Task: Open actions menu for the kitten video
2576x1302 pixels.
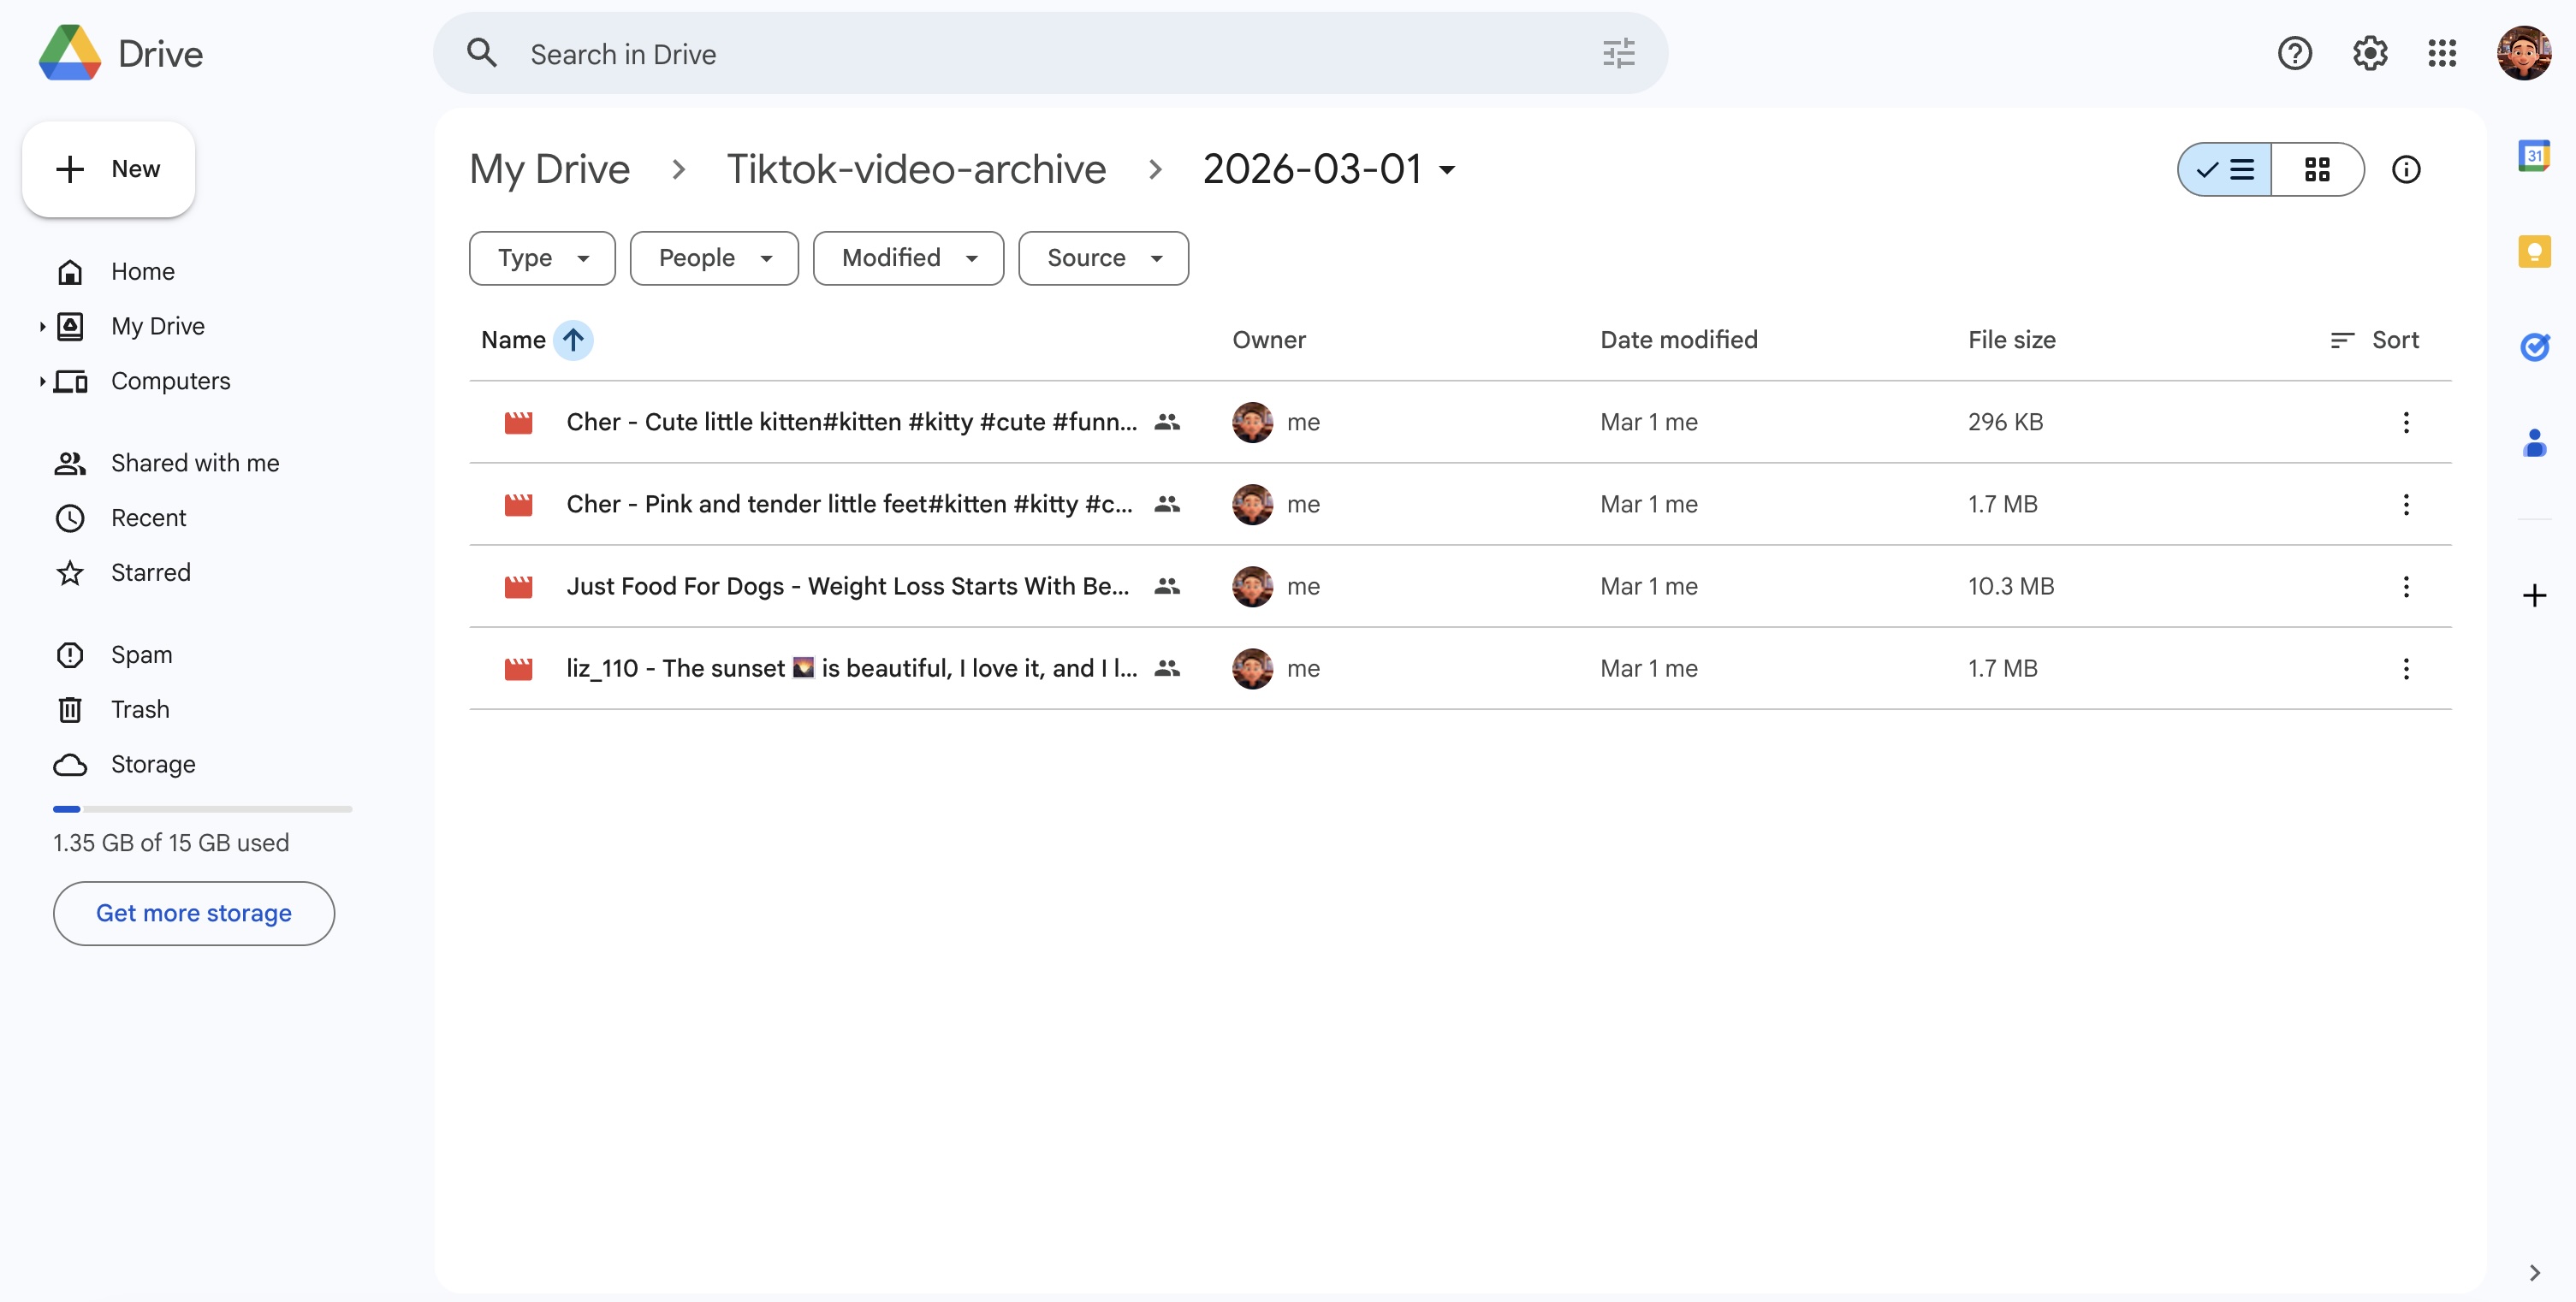Action: click(2406, 422)
